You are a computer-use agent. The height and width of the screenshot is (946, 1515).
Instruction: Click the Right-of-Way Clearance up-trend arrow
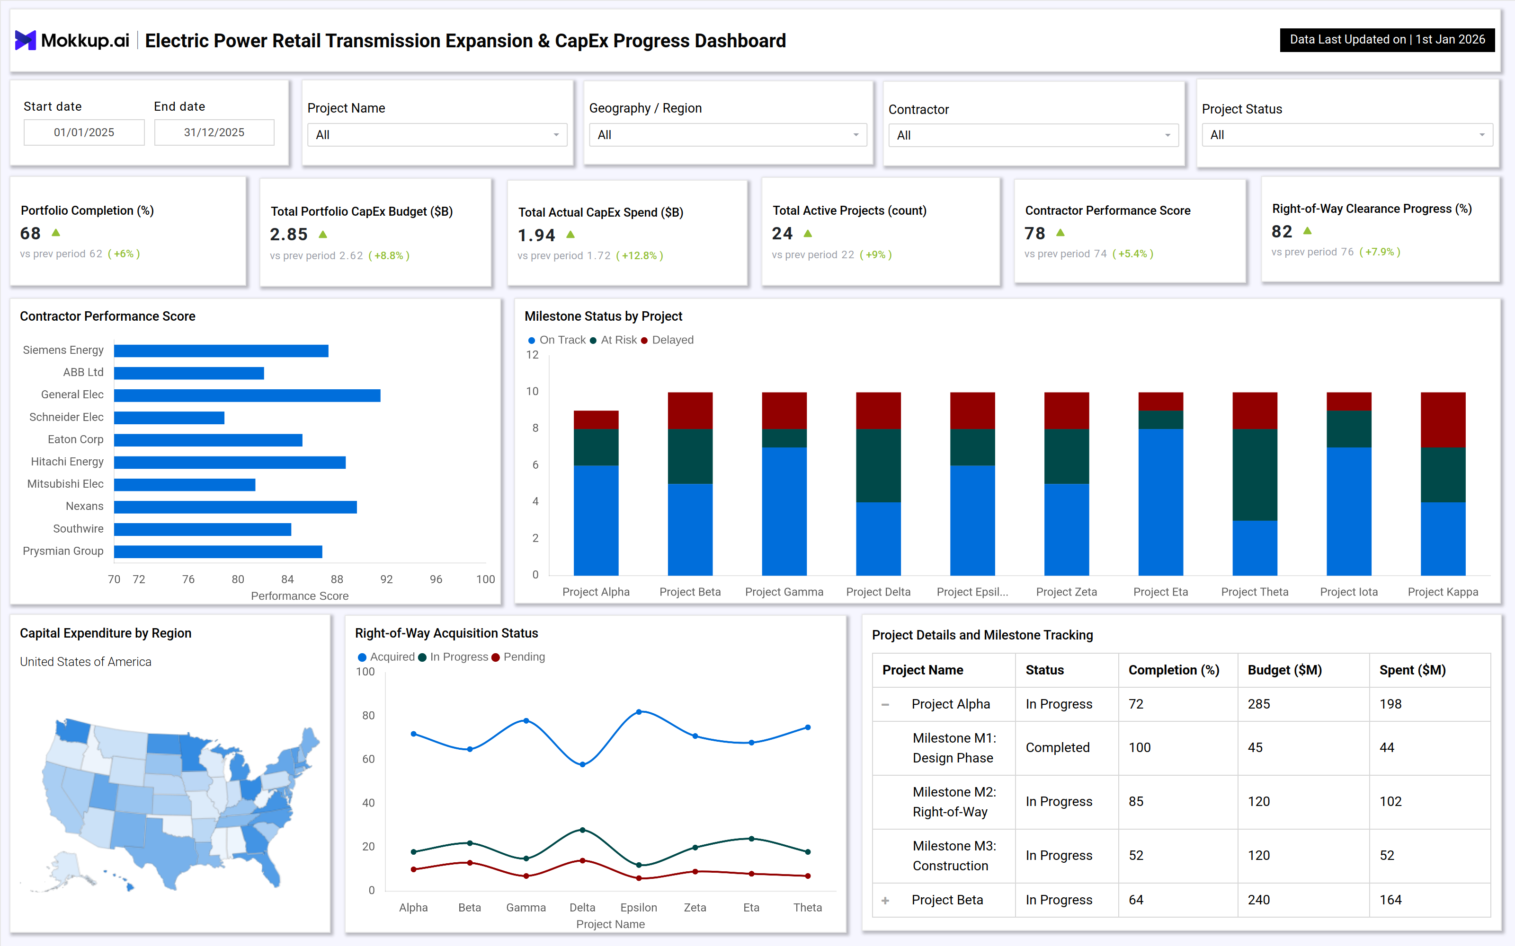1307,231
